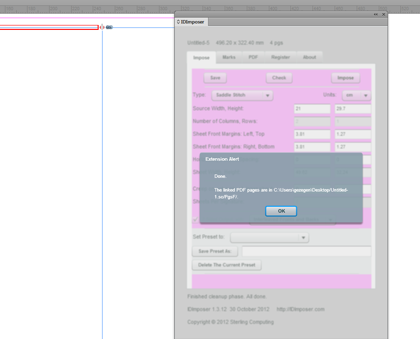Close the IDImposer panel
420x339 pixels.
(384, 14)
